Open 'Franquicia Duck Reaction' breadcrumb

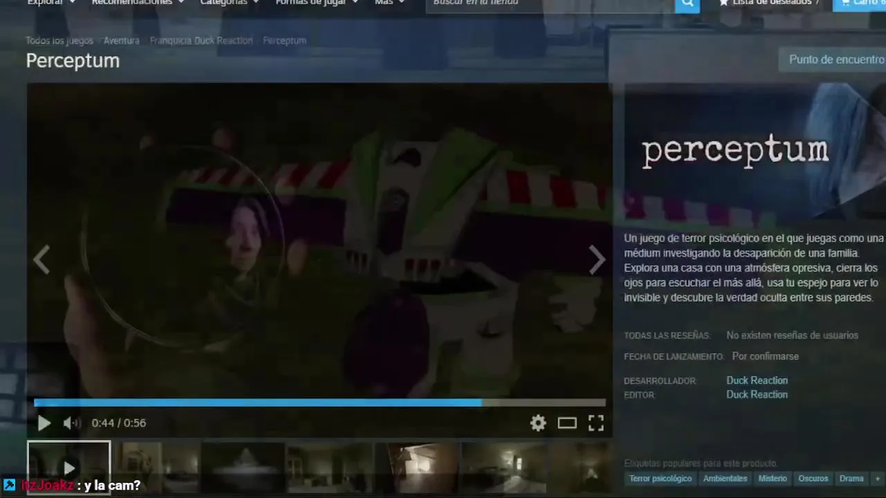[x=201, y=41]
